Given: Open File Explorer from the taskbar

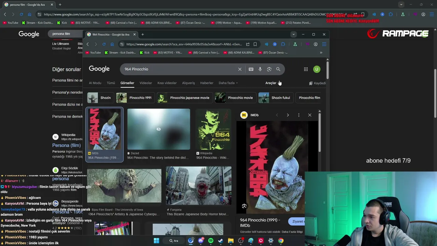Looking at the screenshot, I should click(x=231, y=241).
